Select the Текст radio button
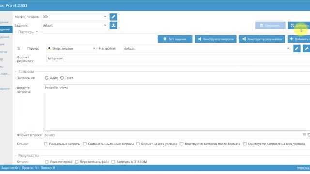 (x=62, y=78)
